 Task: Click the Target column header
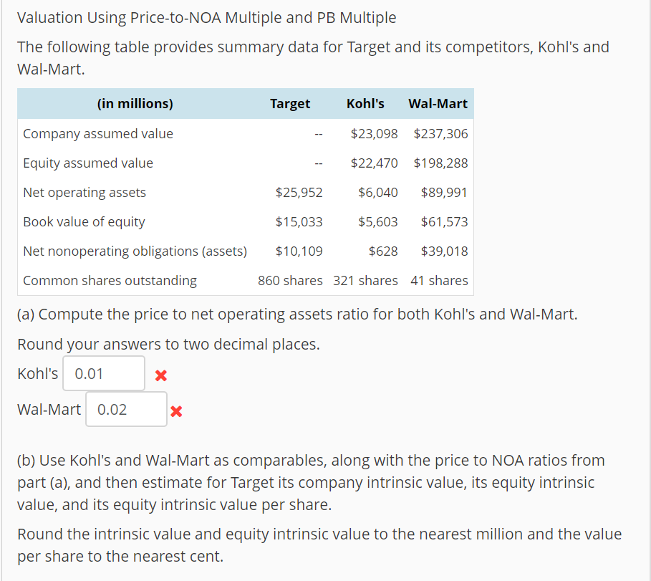pos(290,103)
